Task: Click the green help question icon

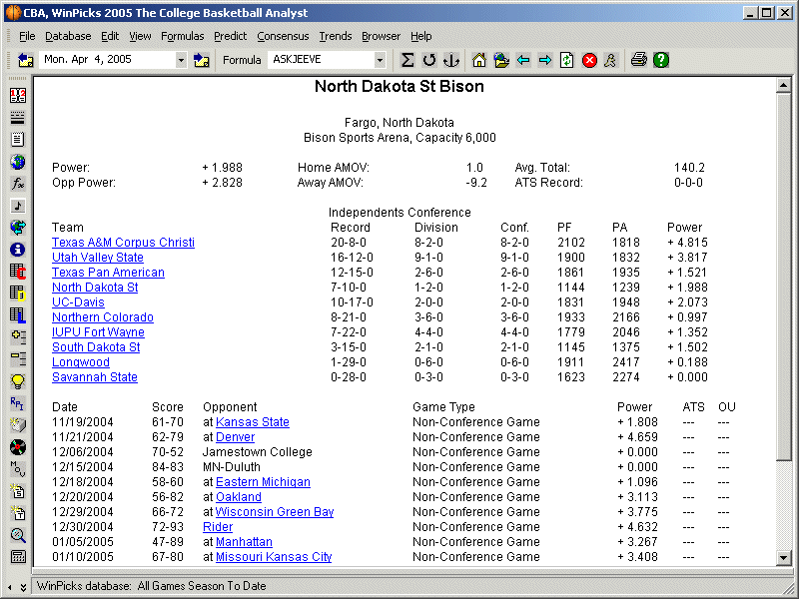Action: click(661, 60)
